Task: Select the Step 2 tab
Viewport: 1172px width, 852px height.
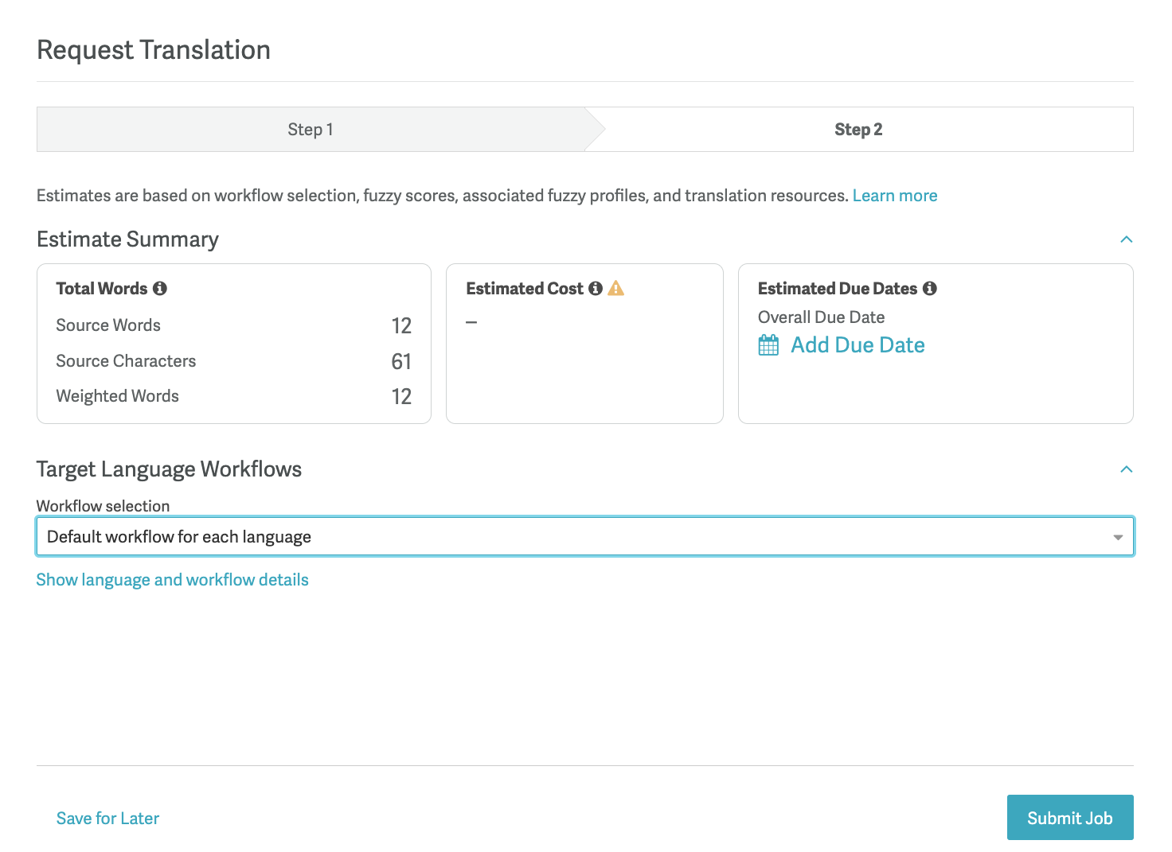Action: (x=858, y=130)
